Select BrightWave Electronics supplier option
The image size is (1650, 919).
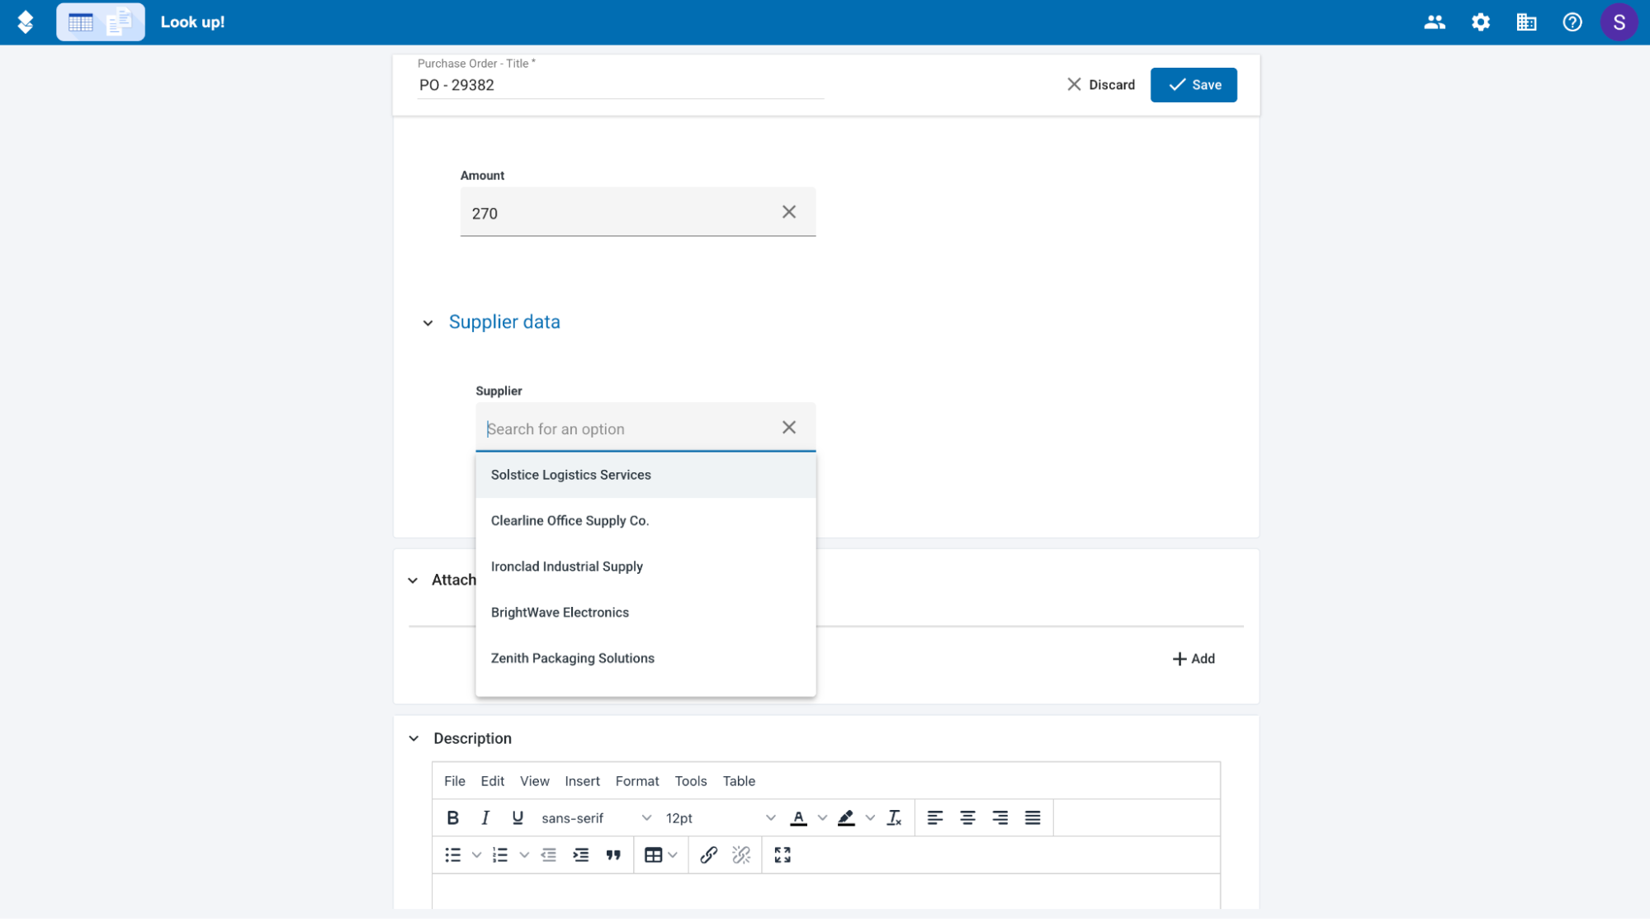pos(645,612)
